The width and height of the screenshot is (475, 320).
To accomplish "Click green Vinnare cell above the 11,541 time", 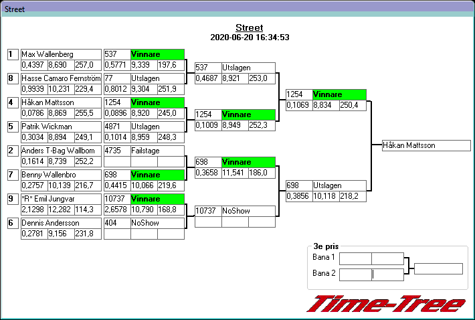I will (x=248, y=163).
